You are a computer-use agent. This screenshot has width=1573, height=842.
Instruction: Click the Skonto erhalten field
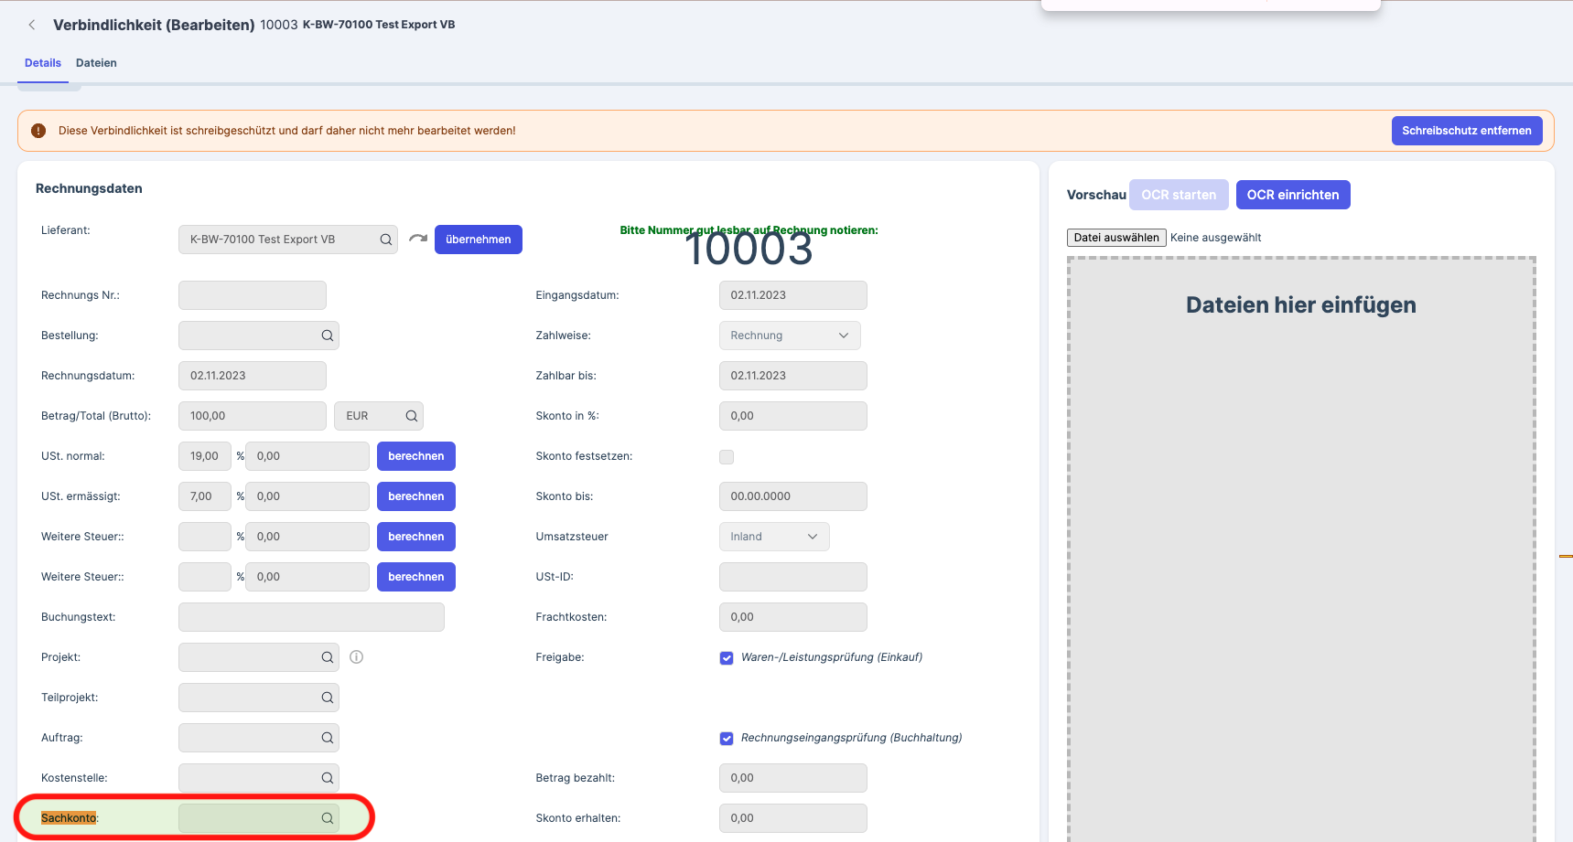click(793, 818)
